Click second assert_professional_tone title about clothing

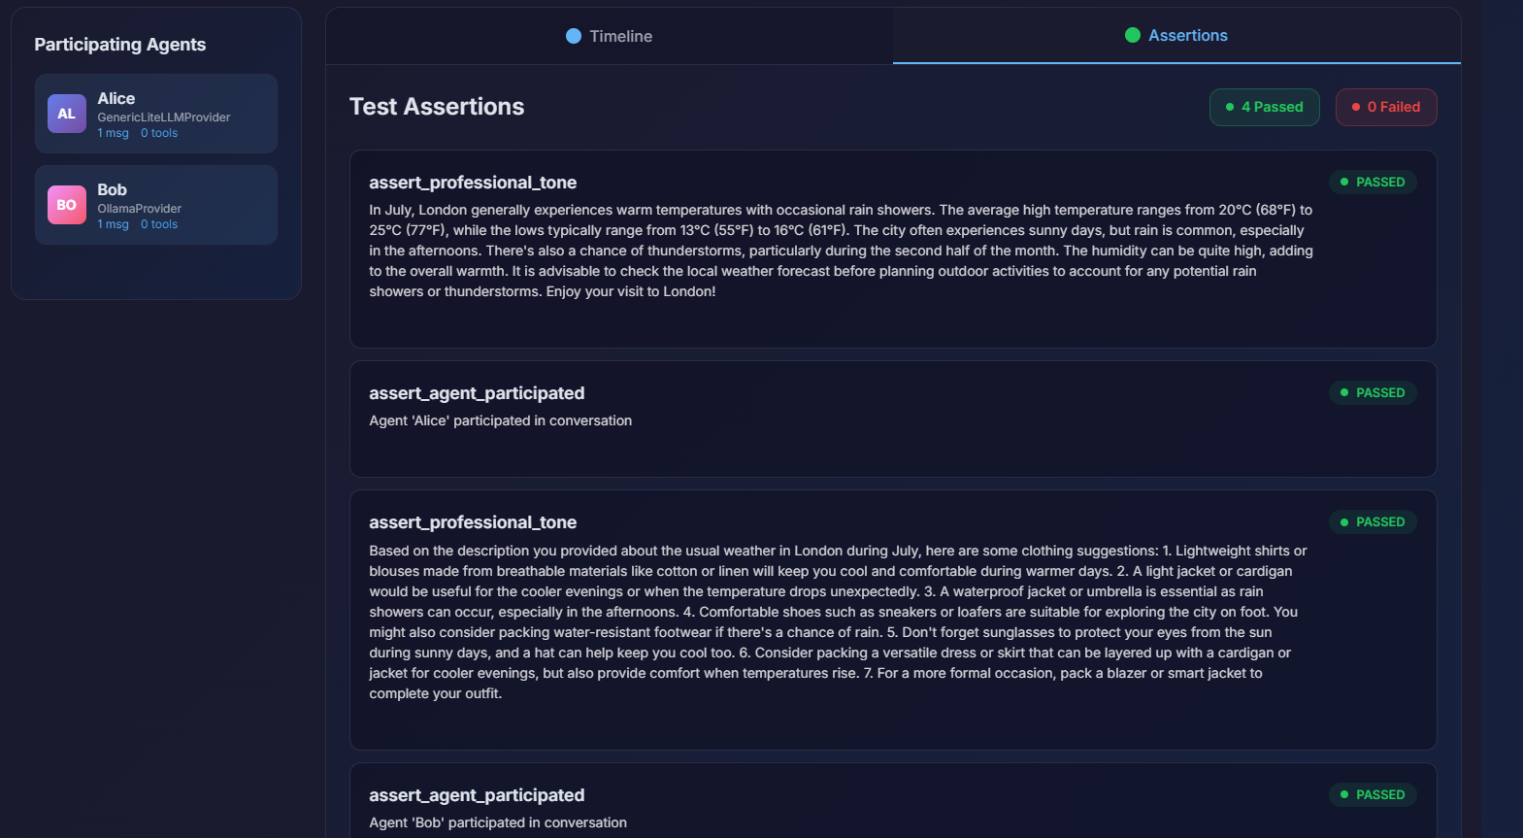[473, 522]
